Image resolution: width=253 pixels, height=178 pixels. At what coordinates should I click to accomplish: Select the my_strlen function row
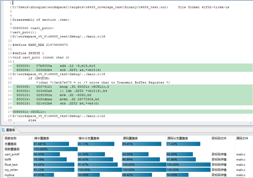click(11, 170)
